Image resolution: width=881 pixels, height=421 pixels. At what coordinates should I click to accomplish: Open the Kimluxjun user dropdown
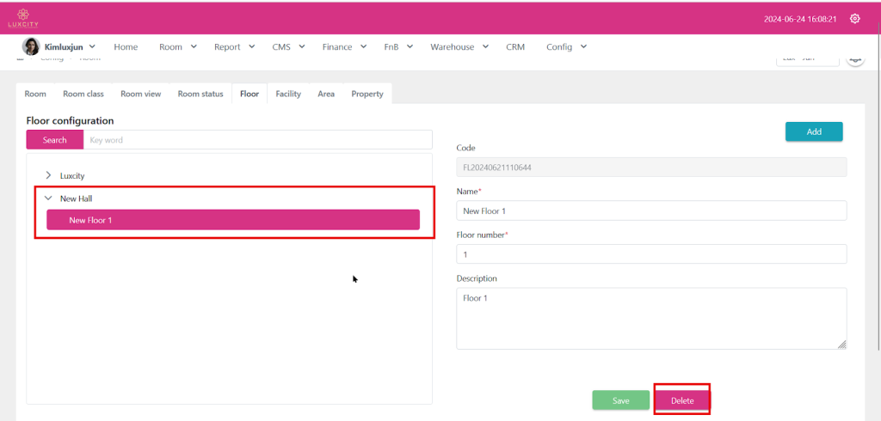click(x=69, y=47)
